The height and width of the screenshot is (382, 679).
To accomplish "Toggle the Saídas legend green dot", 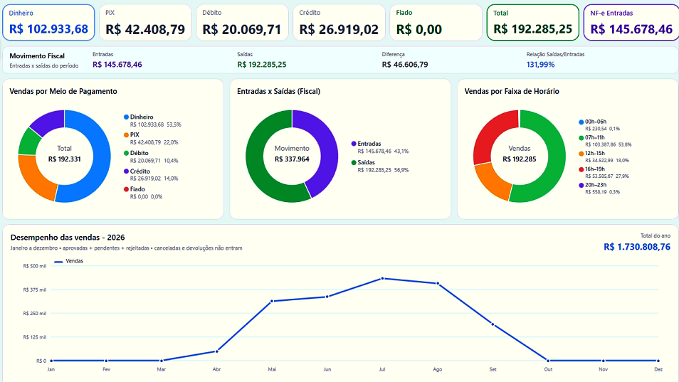I will point(354,163).
